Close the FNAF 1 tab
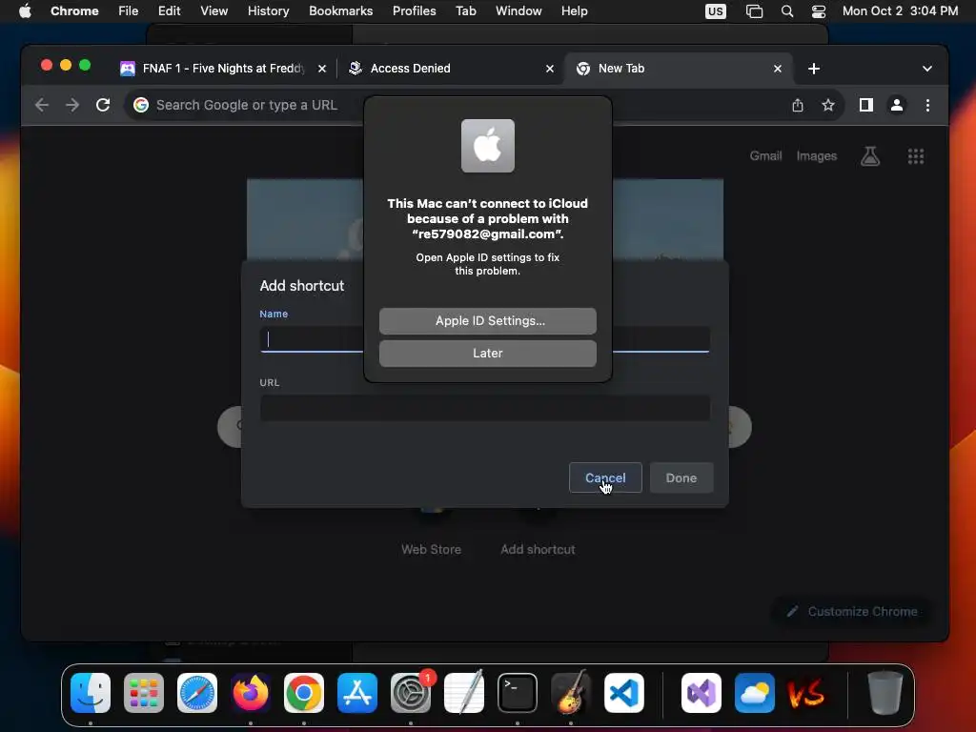The image size is (976, 732). (322, 69)
